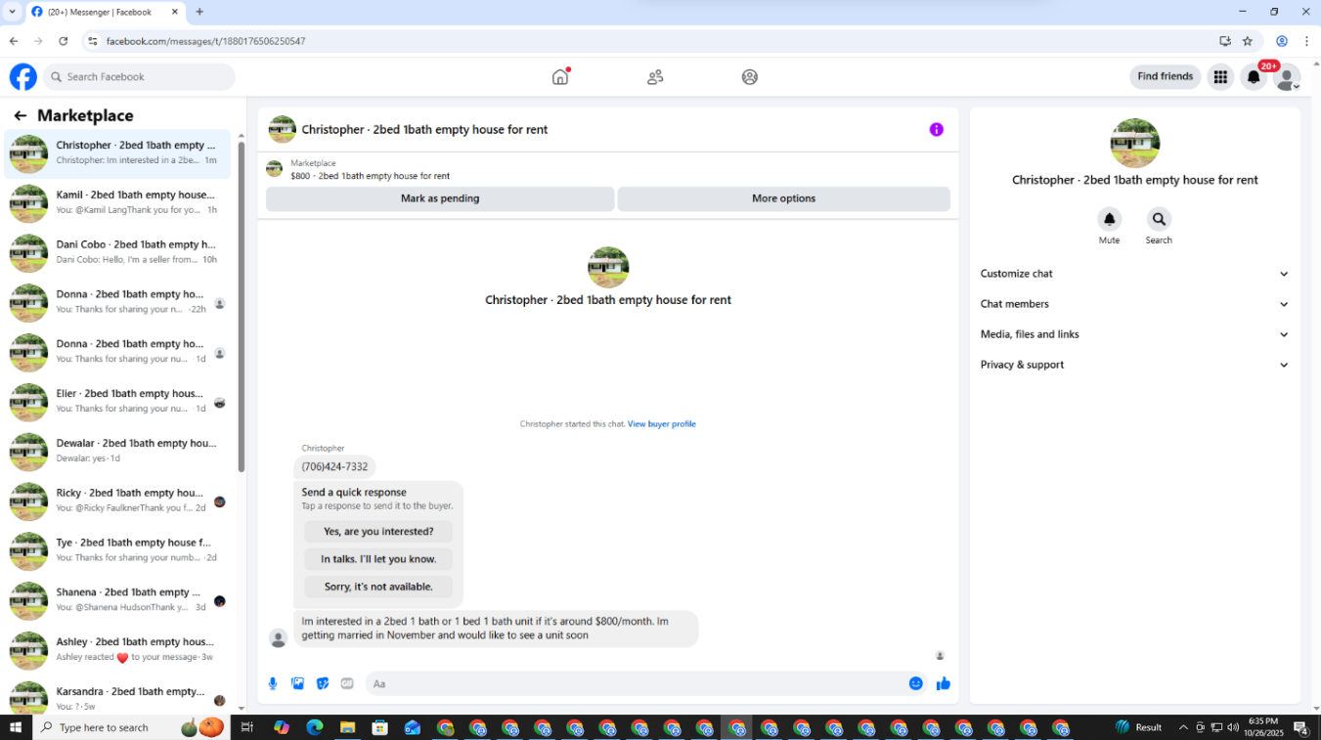Expand Media, files and links section
This screenshot has height=740, width=1321.
coord(1134,334)
